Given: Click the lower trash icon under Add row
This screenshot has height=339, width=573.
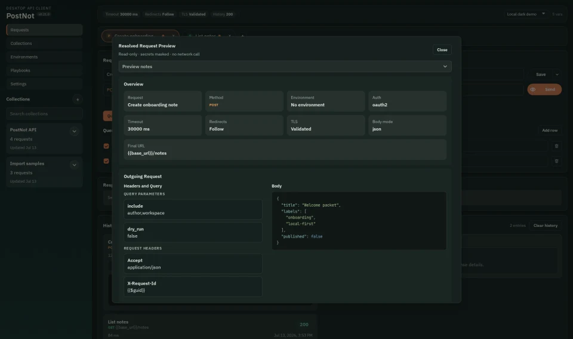Looking at the screenshot, I should 556,161.
